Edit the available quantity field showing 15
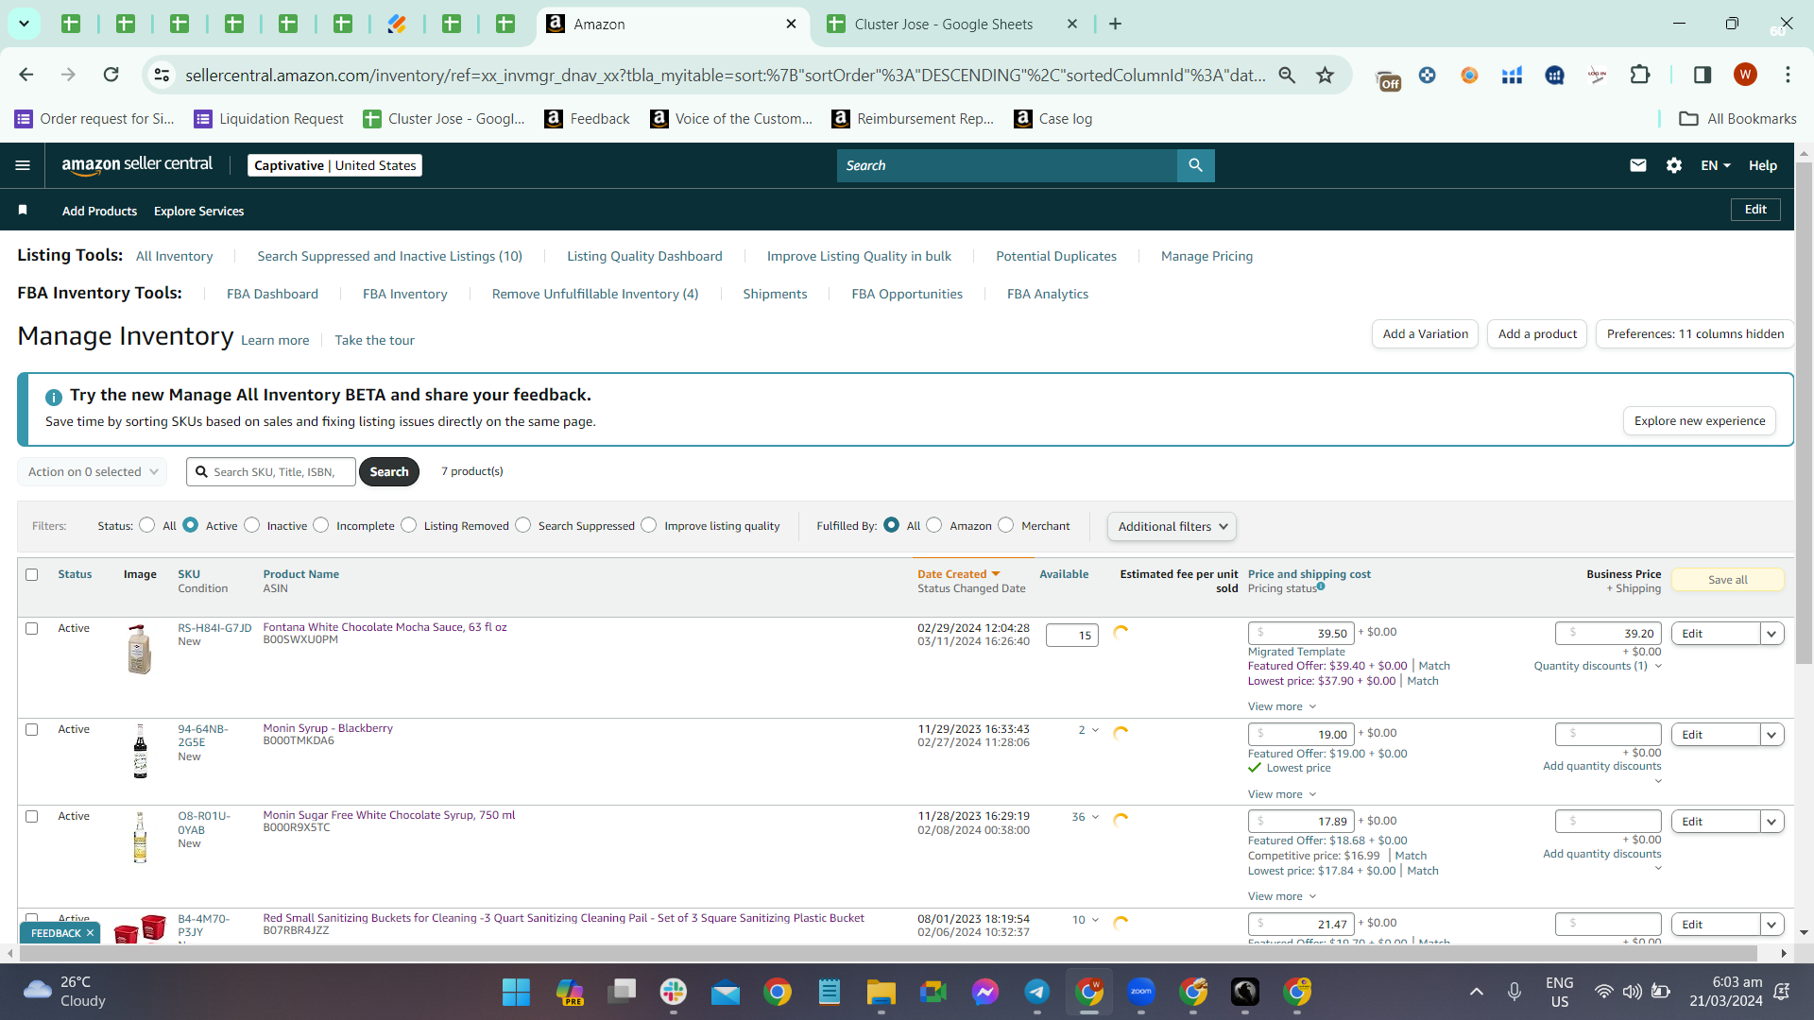Viewport: 1814px width, 1020px height. (1072, 636)
